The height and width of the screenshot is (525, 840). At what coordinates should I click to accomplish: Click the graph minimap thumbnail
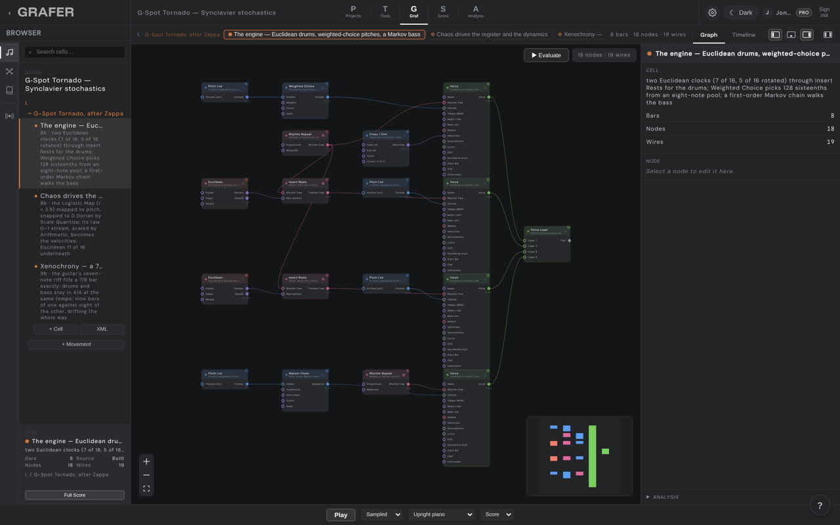tap(579, 455)
